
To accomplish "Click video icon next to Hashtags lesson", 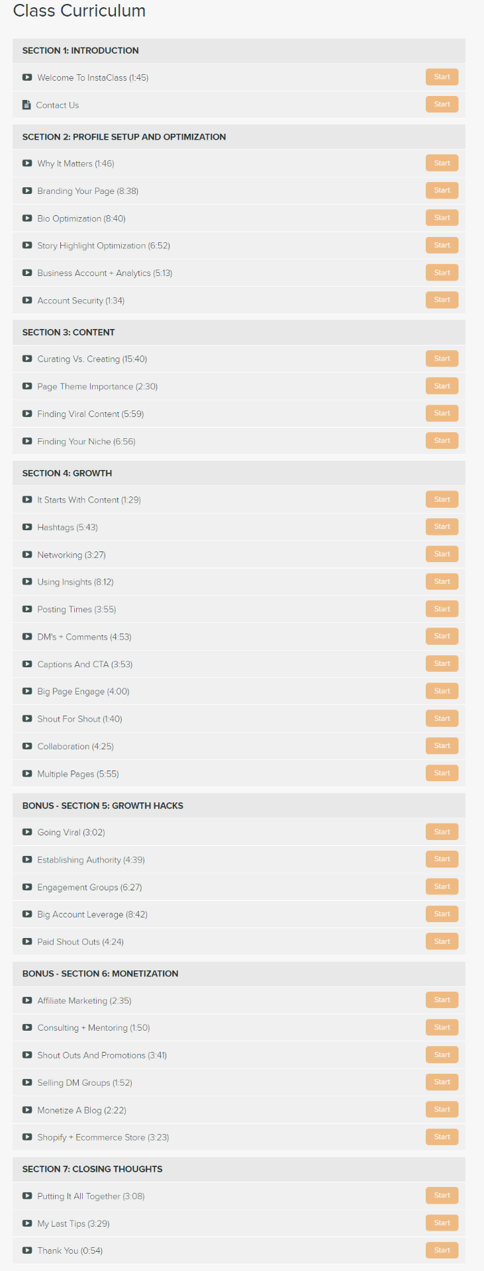I will click(27, 527).
